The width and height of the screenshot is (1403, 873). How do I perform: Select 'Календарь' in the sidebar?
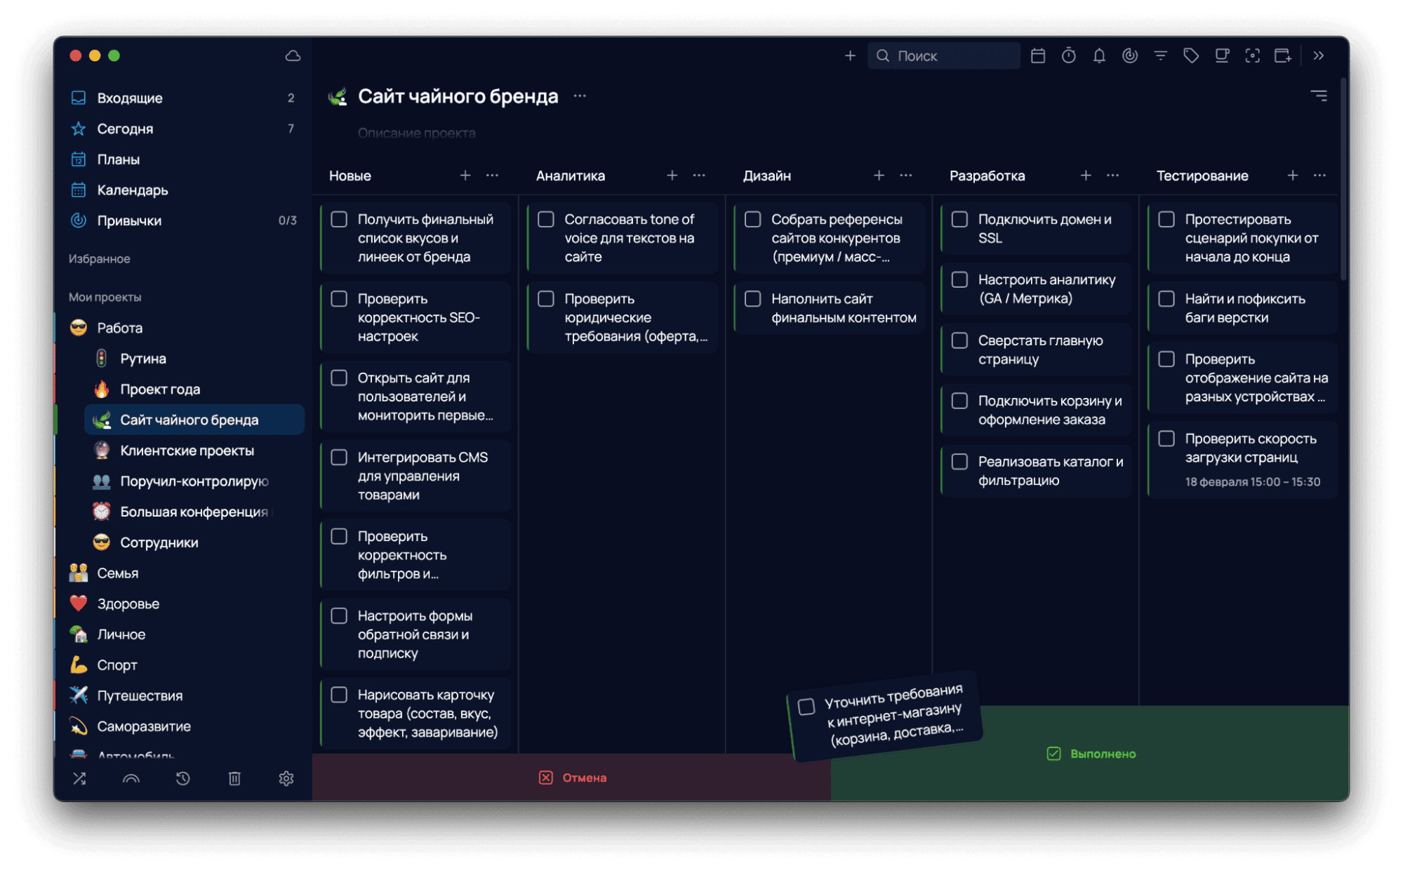(x=132, y=190)
